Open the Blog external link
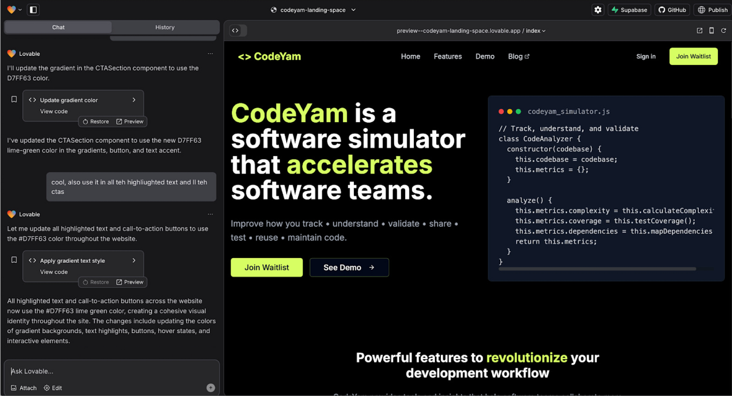Viewport: 732px width, 396px height. pos(518,56)
